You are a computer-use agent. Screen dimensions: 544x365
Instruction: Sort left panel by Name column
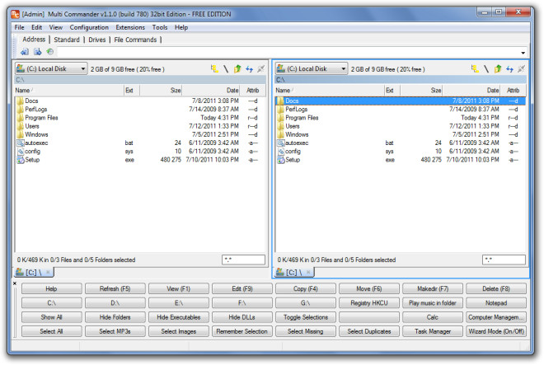[69, 90]
